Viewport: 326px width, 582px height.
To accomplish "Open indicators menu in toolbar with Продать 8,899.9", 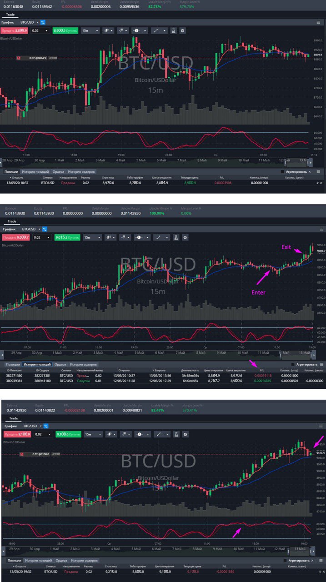I will pos(123,30).
